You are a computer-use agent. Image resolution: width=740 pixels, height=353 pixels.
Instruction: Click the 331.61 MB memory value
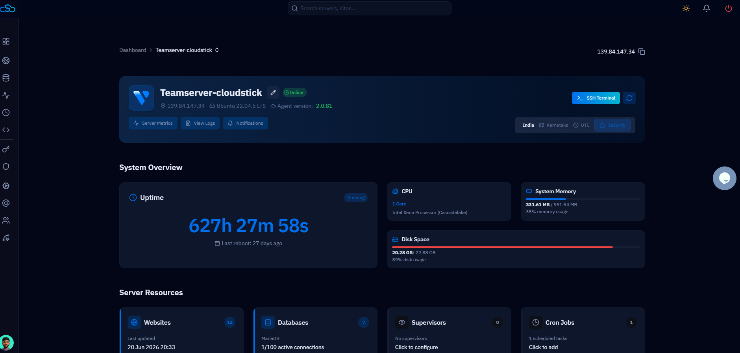coord(538,205)
